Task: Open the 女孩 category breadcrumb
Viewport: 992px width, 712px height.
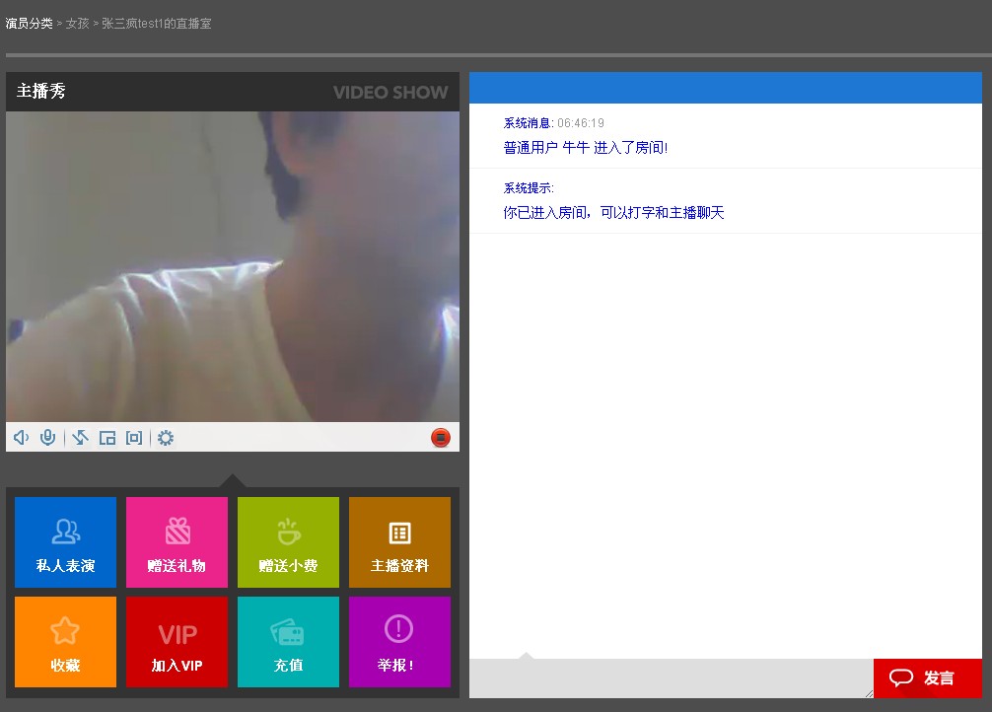Action: coord(77,24)
